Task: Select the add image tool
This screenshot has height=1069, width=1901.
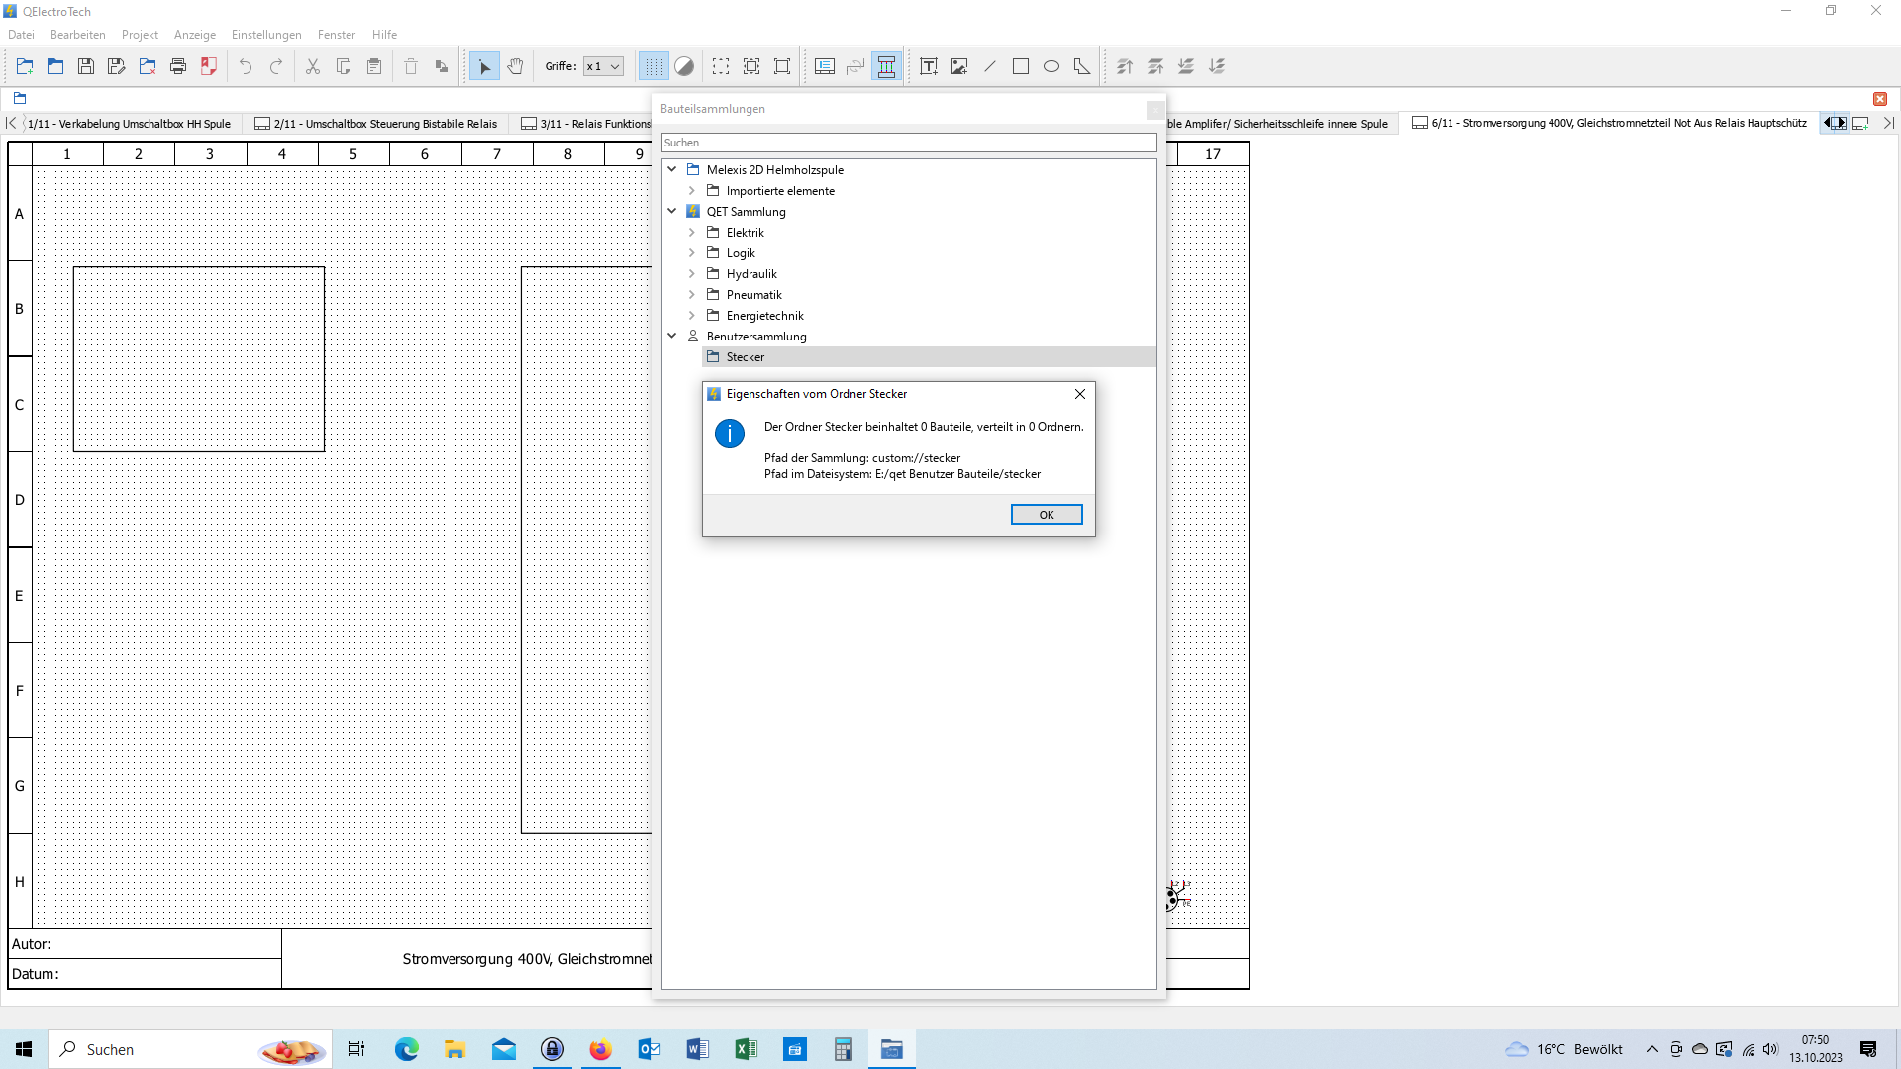Action: (958, 66)
